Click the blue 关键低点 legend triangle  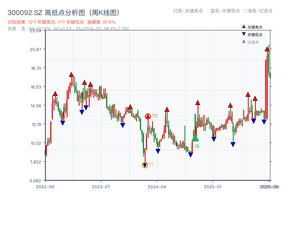[244, 34]
